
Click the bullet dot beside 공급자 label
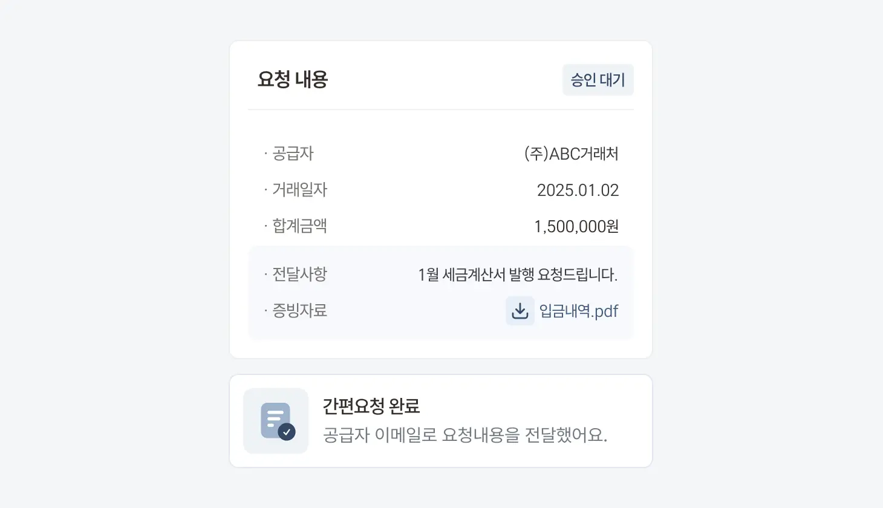266,154
